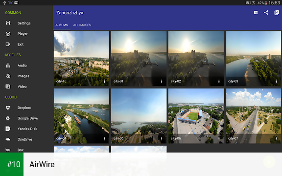The height and width of the screenshot is (176, 282).
Task: Tap the email notification icon in status bar
Action: click(x=16, y=3)
